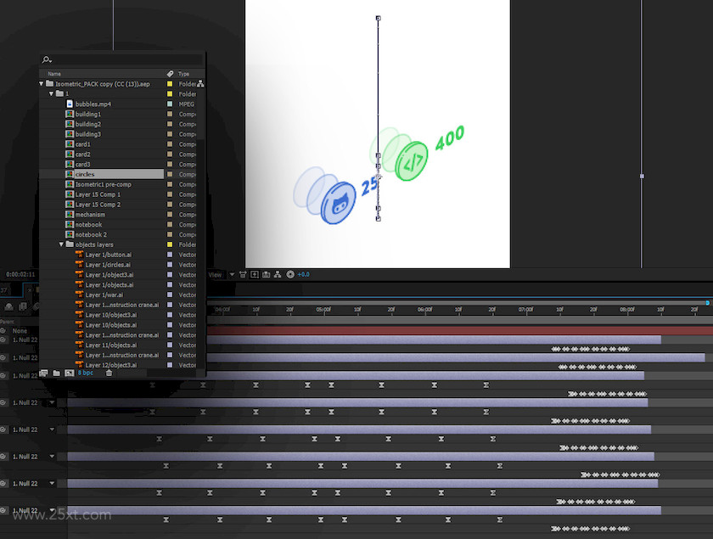Click the Layer 15 Comp 2 composition icon

coord(70,205)
